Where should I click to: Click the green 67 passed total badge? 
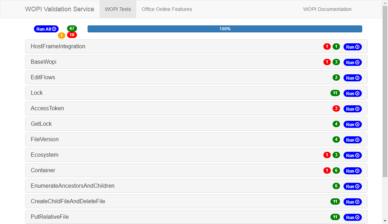[72, 29]
